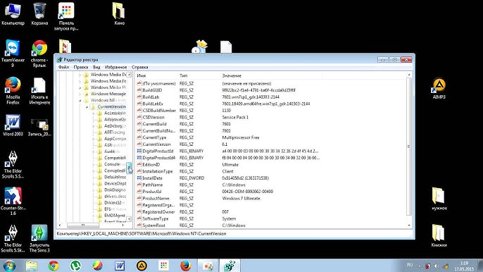Select the CSDVersion value name
The image size is (483, 272).
tap(153, 117)
